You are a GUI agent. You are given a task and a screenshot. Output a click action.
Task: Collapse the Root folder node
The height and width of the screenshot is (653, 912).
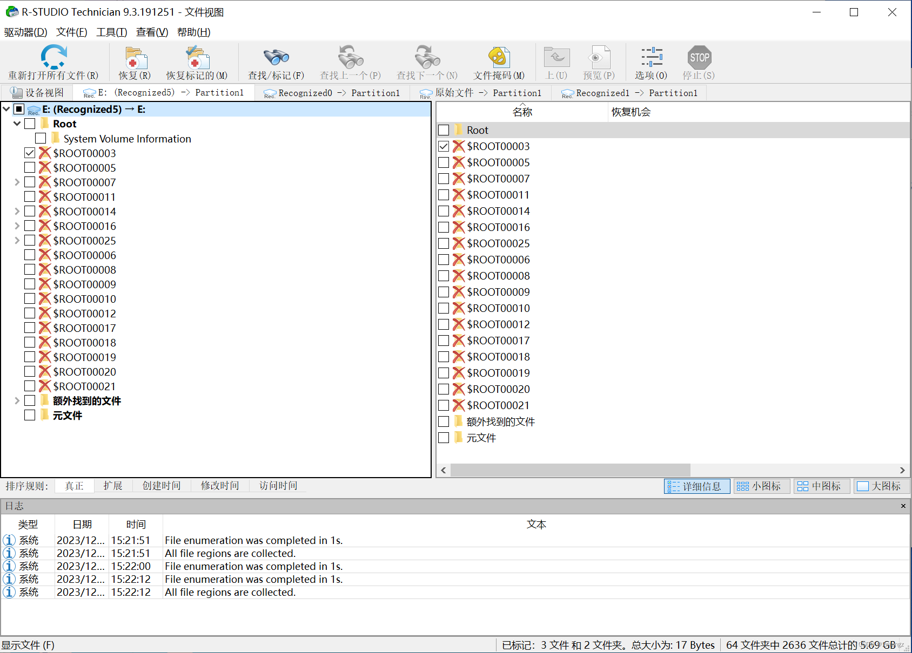pos(17,124)
